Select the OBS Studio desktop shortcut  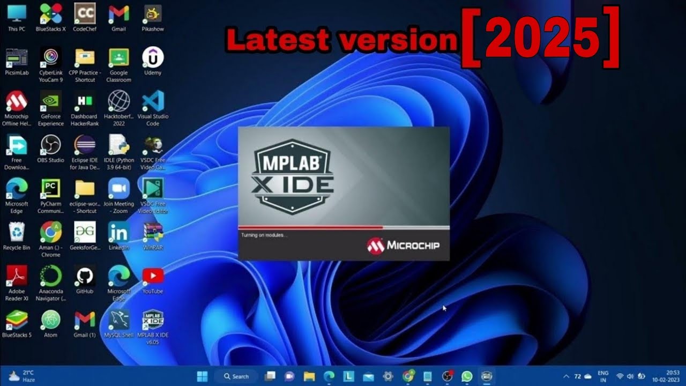[50, 149]
